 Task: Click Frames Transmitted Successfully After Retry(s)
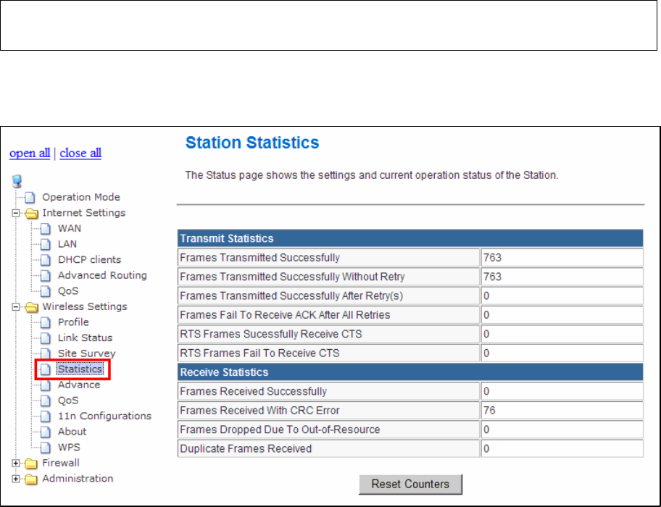(x=291, y=296)
